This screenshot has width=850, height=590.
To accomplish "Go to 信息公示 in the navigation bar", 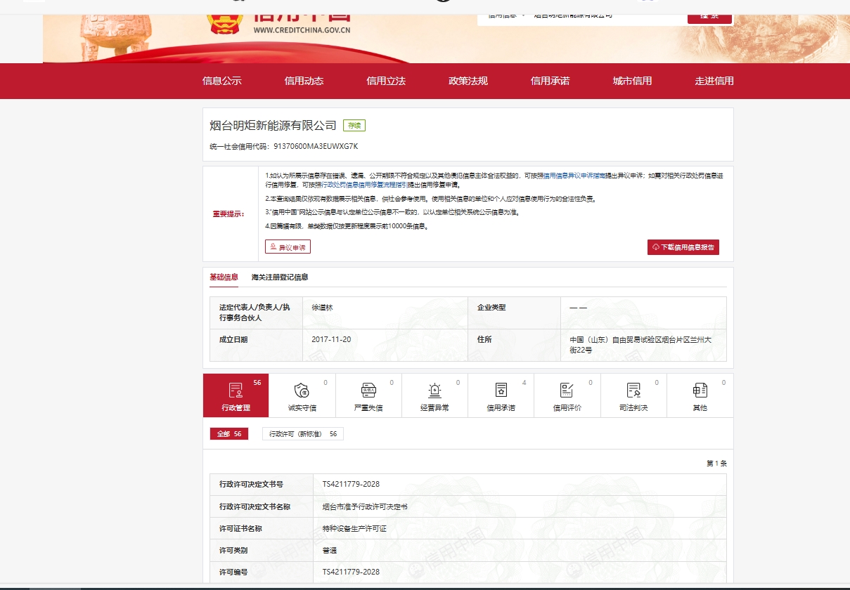I will [221, 81].
